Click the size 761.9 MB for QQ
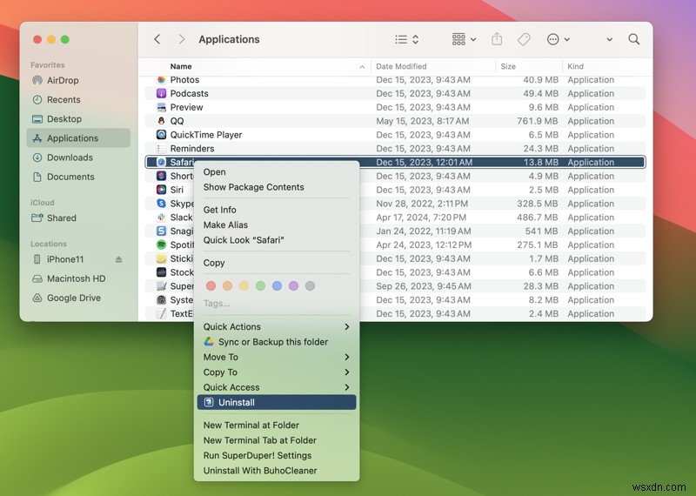The image size is (696, 496). pos(538,121)
